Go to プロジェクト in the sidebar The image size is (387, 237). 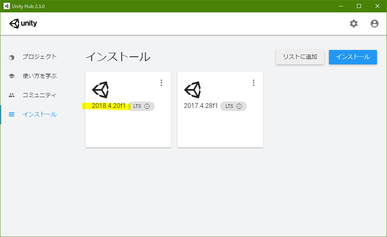click(x=40, y=57)
